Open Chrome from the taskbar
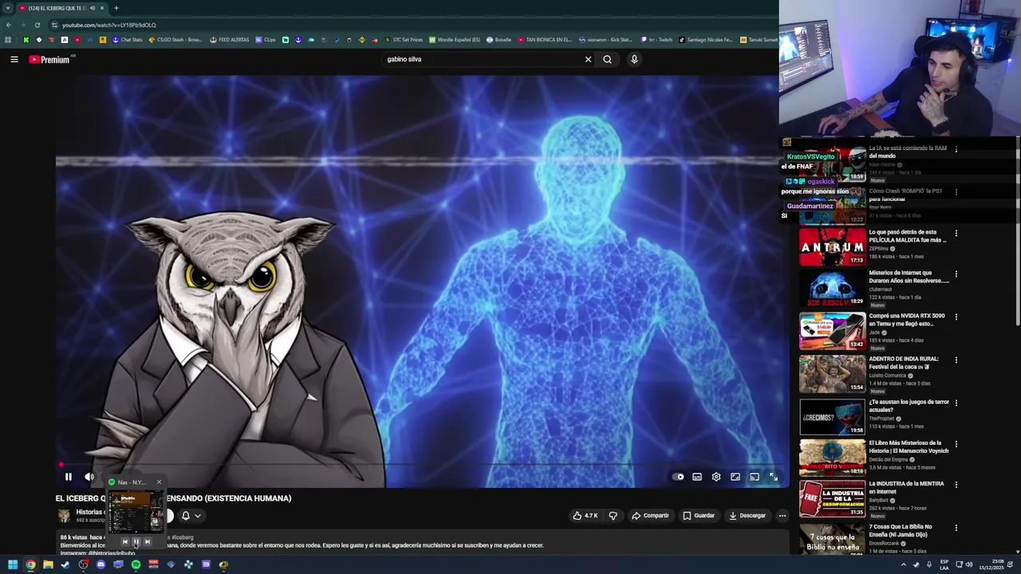 pyautogui.click(x=30, y=564)
